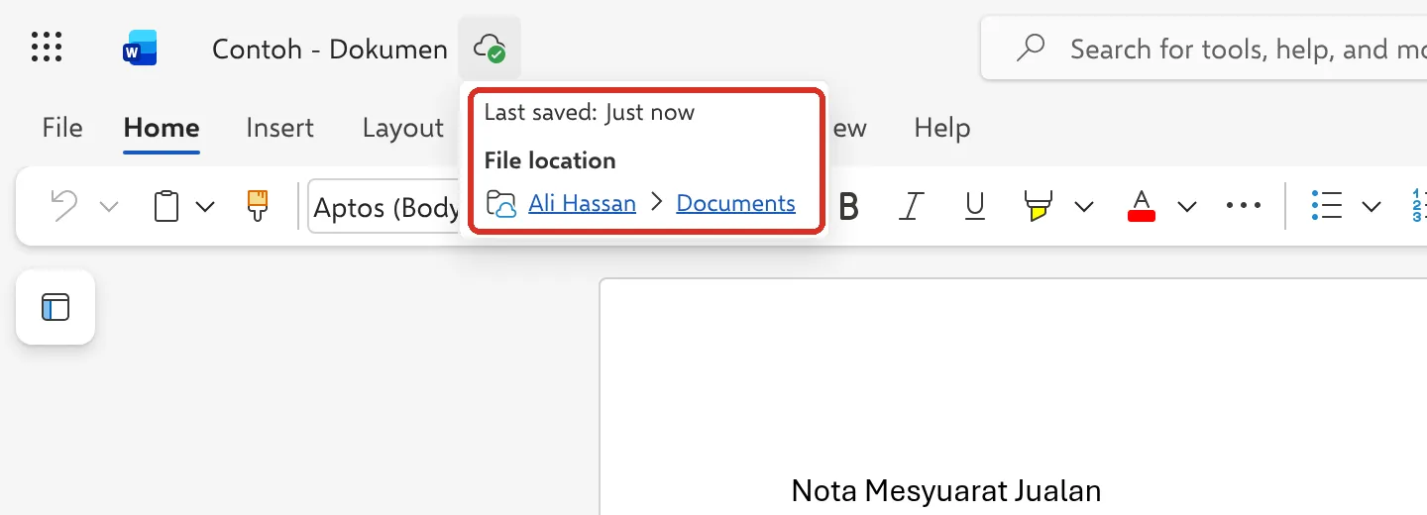Open the Aptos (Body) font box

pos(384,207)
